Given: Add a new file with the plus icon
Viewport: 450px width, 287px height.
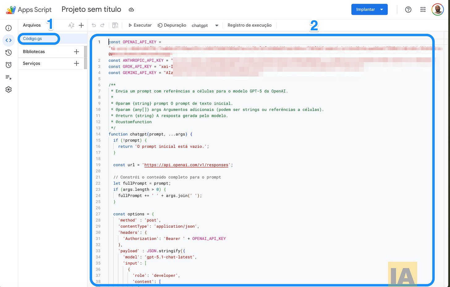Looking at the screenshot, I should (x=81, y=25).
